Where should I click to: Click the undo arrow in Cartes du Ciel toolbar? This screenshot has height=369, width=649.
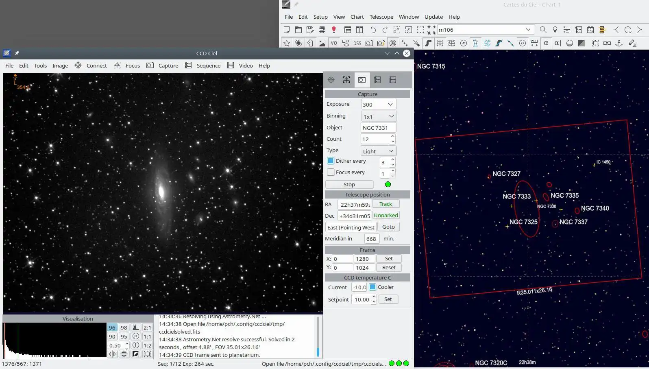click(373, 30)
